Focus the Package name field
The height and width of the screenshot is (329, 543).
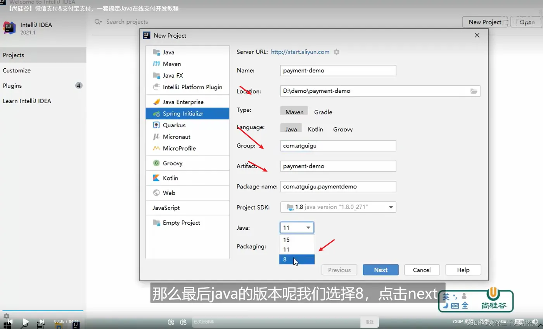[338, 187]
